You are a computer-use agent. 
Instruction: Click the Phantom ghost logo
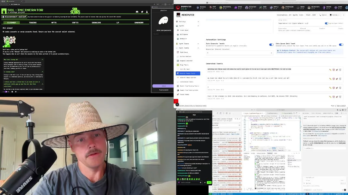point(163,21)
